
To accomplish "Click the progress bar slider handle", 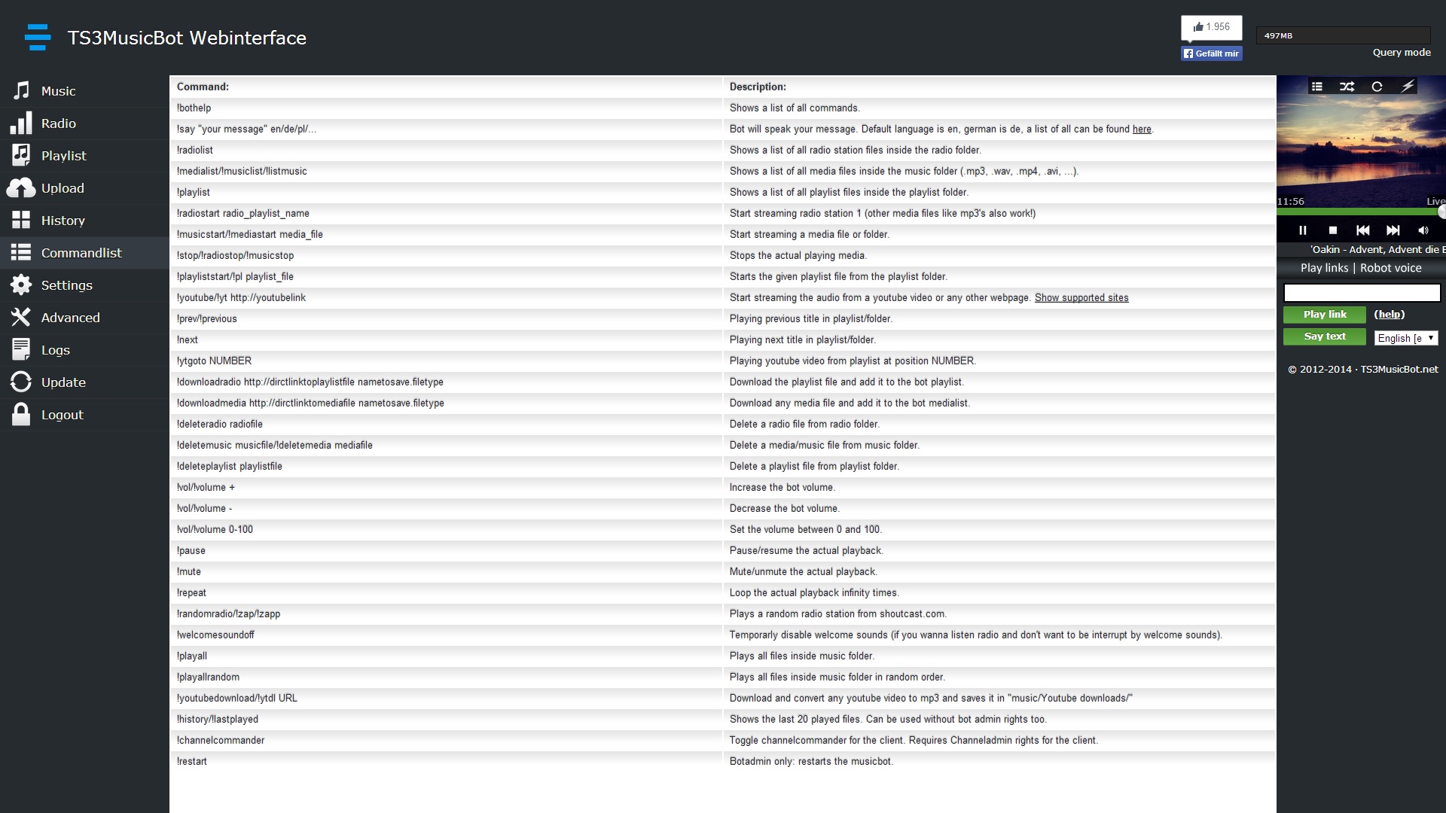I will pyautogui.click(x=1441, y=212).
